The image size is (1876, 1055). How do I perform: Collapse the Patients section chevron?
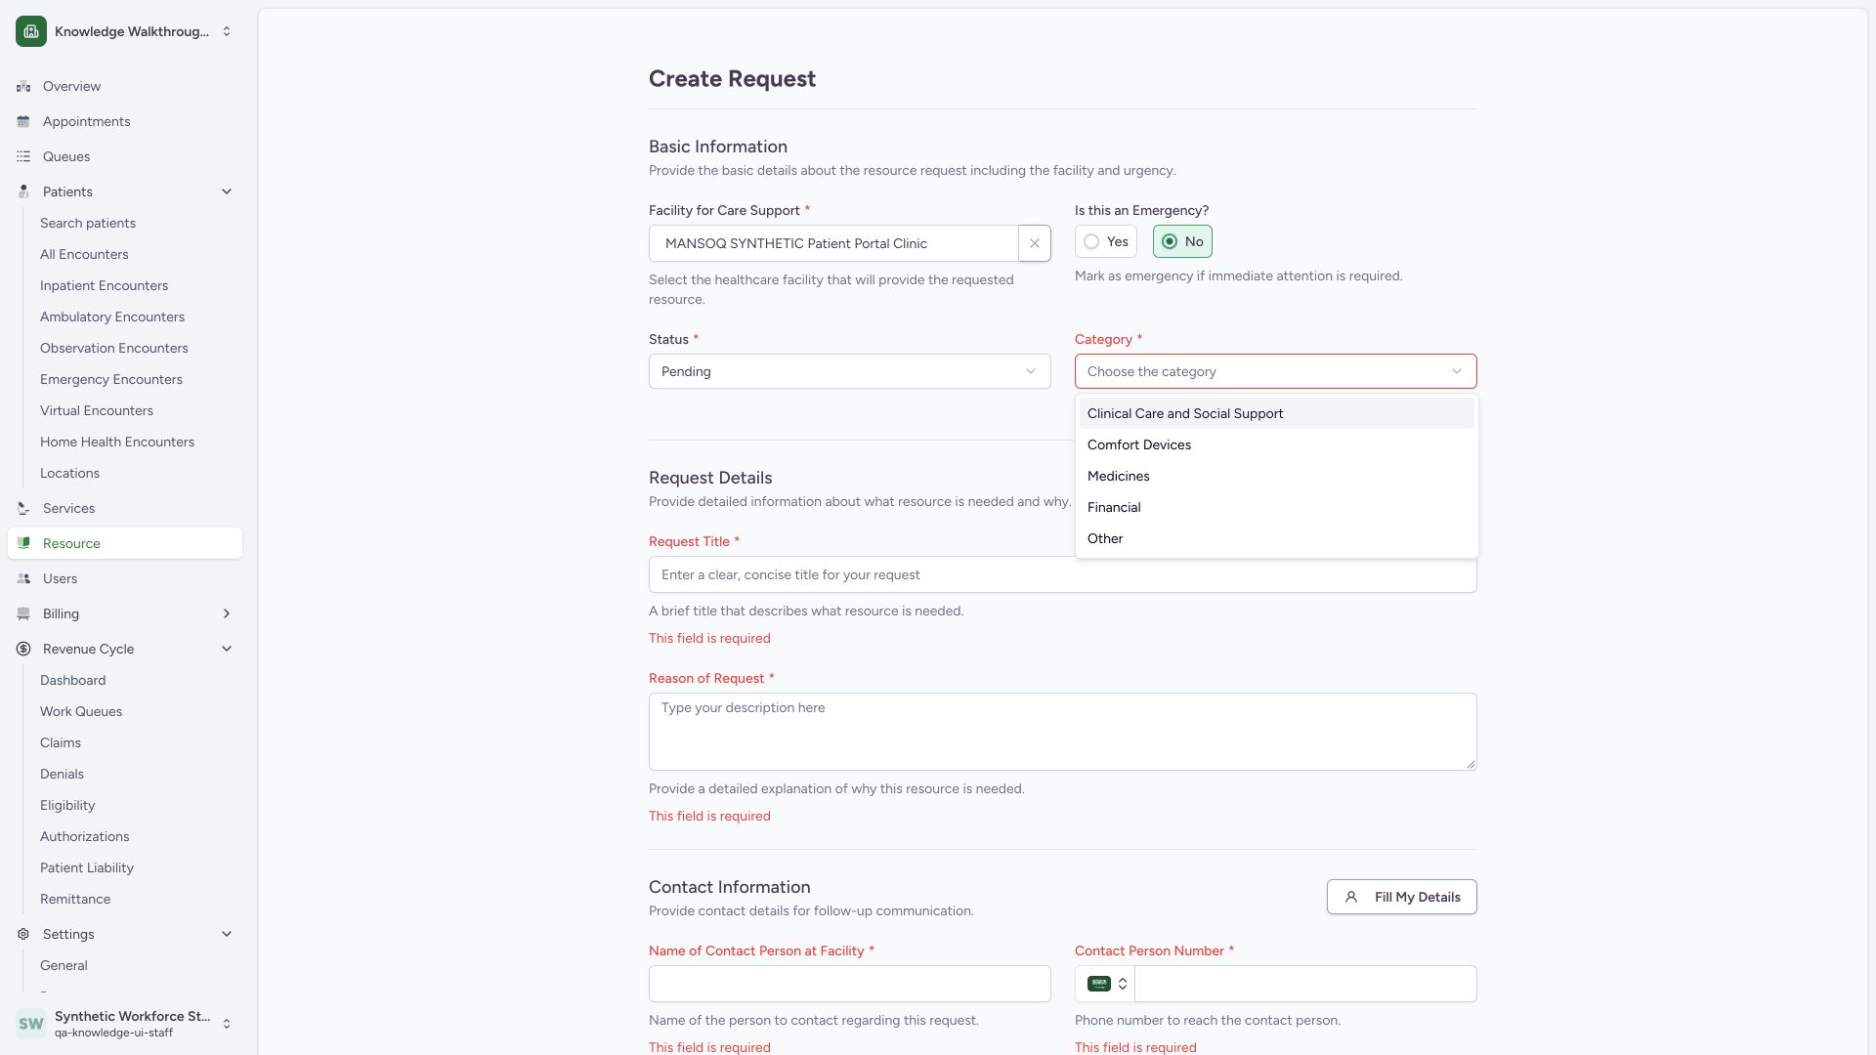[x=227, y=191]
